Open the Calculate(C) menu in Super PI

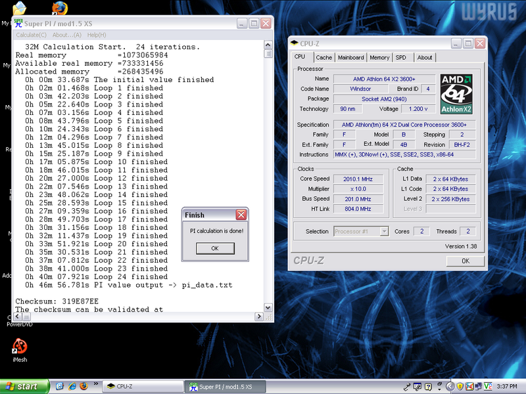coord(31,35)
